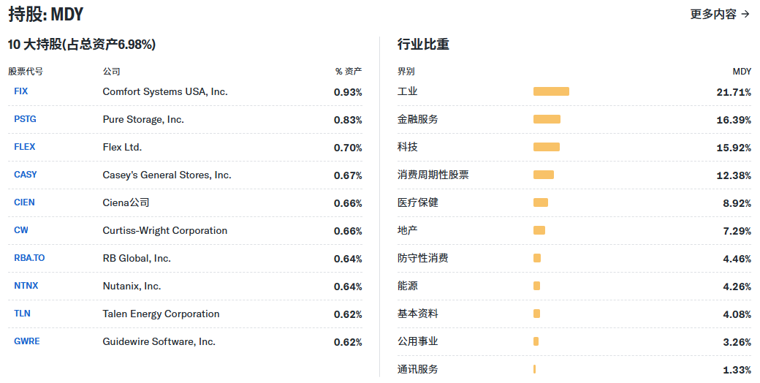Open the GWRE ticker symbol
Viewport: 760px width, 383px height.
tap(27, 341)
